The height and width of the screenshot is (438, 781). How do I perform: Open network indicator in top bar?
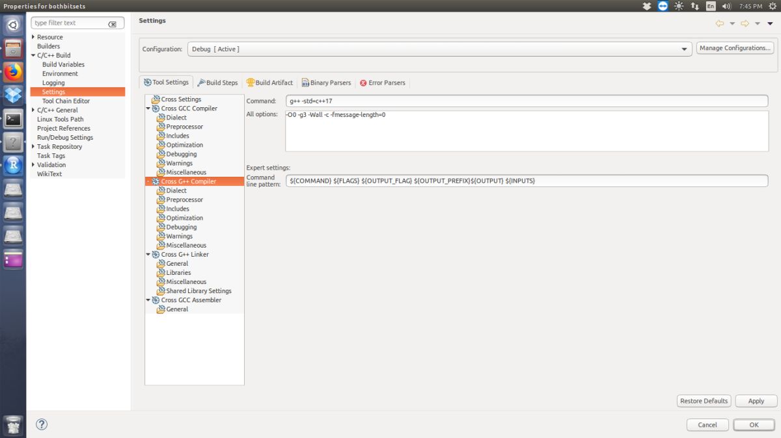click(695, 6)
